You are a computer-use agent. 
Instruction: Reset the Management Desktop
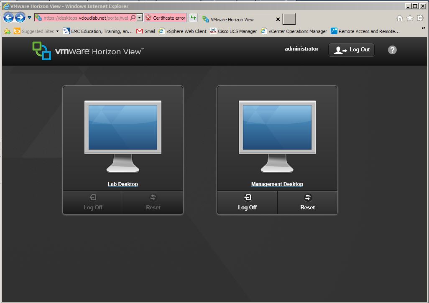click(x=307, y=203)
